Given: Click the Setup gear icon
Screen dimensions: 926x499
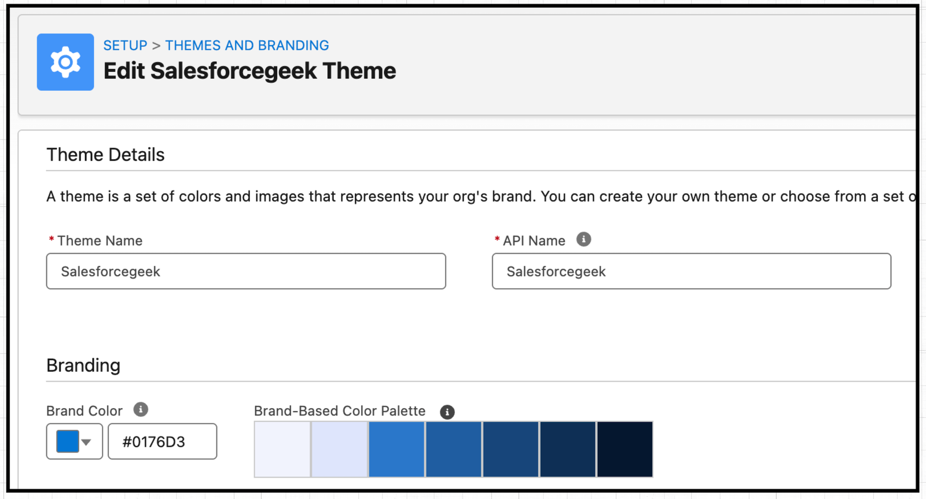Looking at the screenshot, I should tap(65, 62).
